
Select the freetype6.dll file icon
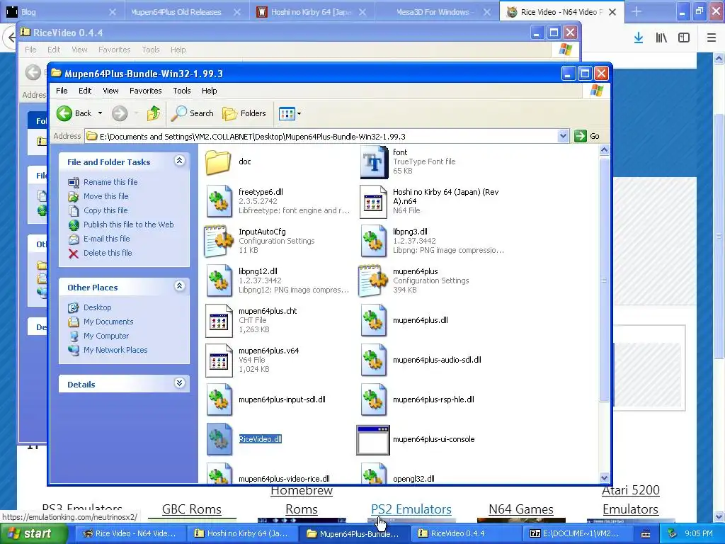(x=219, y=201)
